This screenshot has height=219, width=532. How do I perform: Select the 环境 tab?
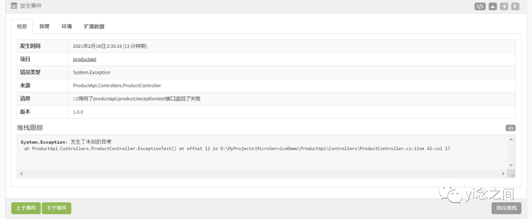coord(66,27)
